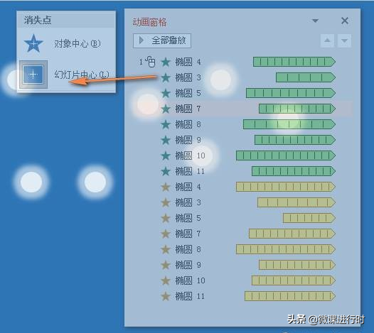
Task: Click the gold star icon beside yellow-bar 椭圆 11
Action: click(x=166, y=297)
